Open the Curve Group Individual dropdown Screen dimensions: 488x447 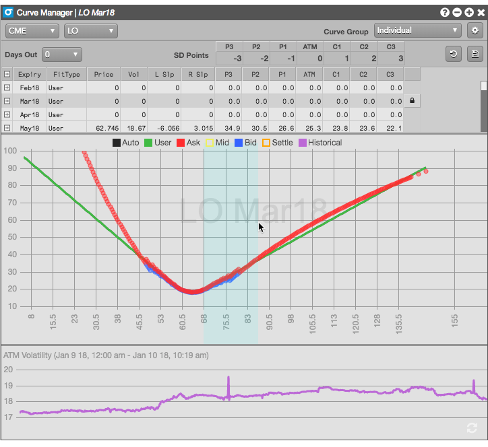(x=418, y=31)
